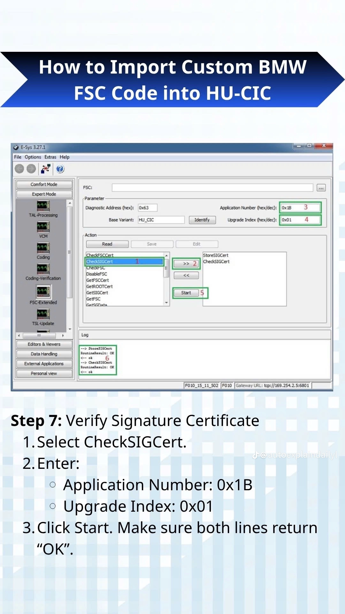This screenshot has height=614, width=345.
Task: Expand the Expert Mode sidebar section
Action: pos(44,194)
